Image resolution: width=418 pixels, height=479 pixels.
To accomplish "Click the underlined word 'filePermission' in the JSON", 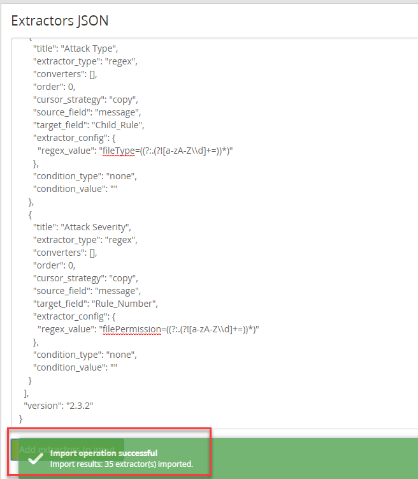I will (x=132, y=329).
